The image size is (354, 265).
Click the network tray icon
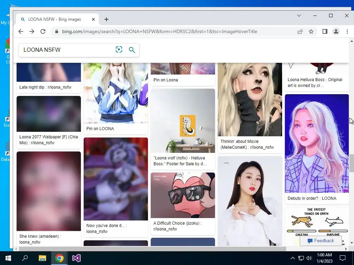[x=301, y=258]
